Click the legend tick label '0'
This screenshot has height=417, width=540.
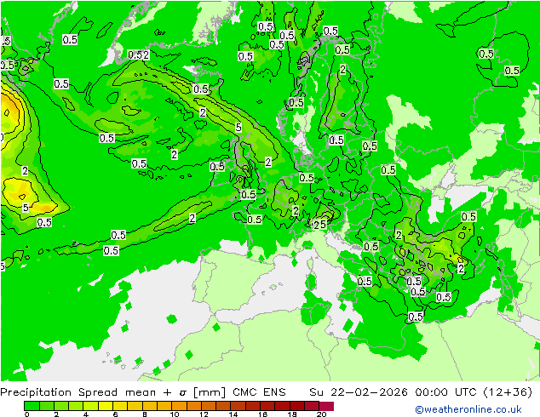coord(27,414)
